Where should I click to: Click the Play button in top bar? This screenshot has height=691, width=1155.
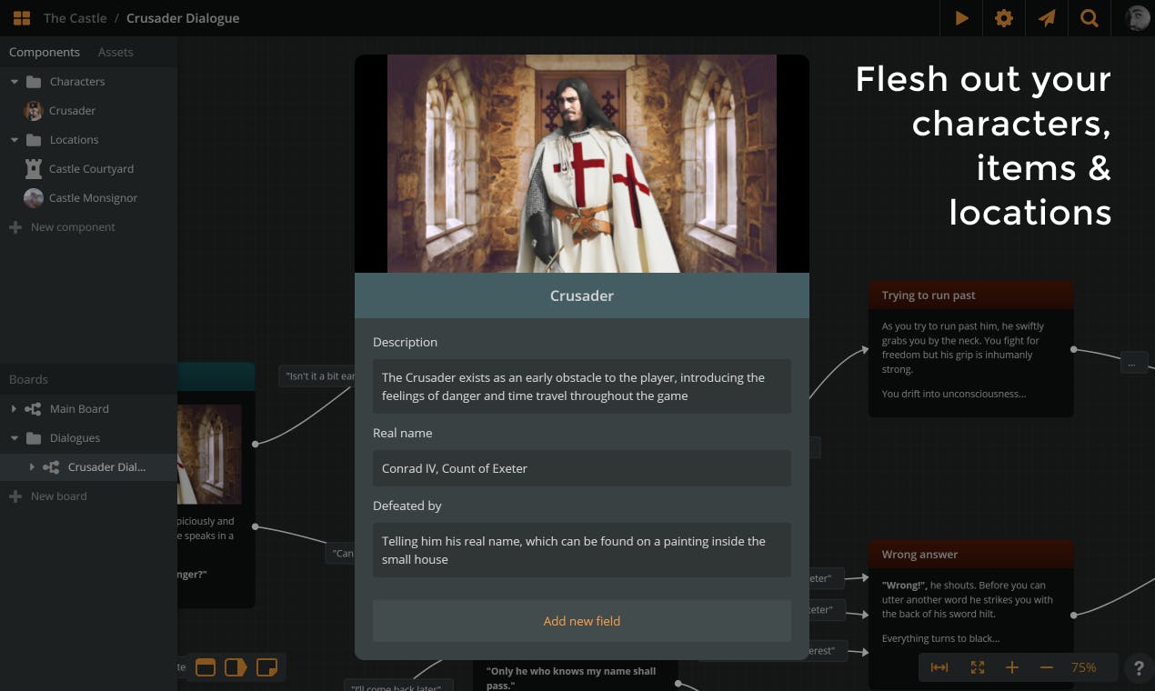click(961, 18)
